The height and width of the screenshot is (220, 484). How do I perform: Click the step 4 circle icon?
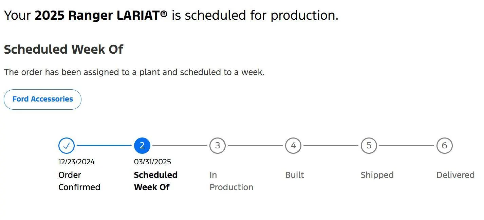point(293,146)
